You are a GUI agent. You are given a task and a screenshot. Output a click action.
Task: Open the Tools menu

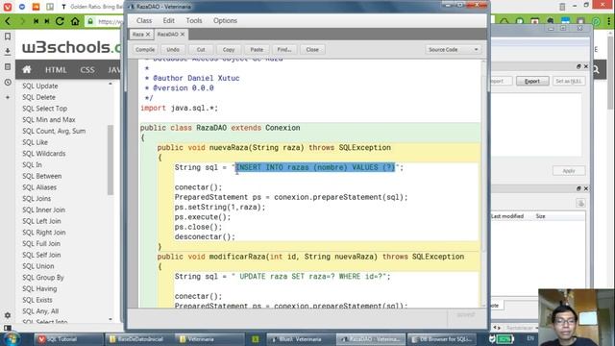pyautogui.click(x=194, y=21)
